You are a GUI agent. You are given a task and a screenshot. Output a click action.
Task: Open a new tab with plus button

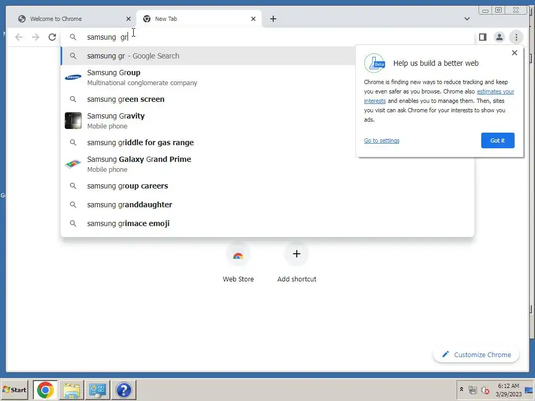pos(273,19)
